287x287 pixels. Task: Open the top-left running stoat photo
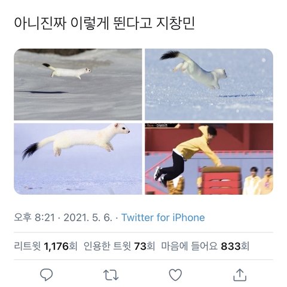pos(78,84)
